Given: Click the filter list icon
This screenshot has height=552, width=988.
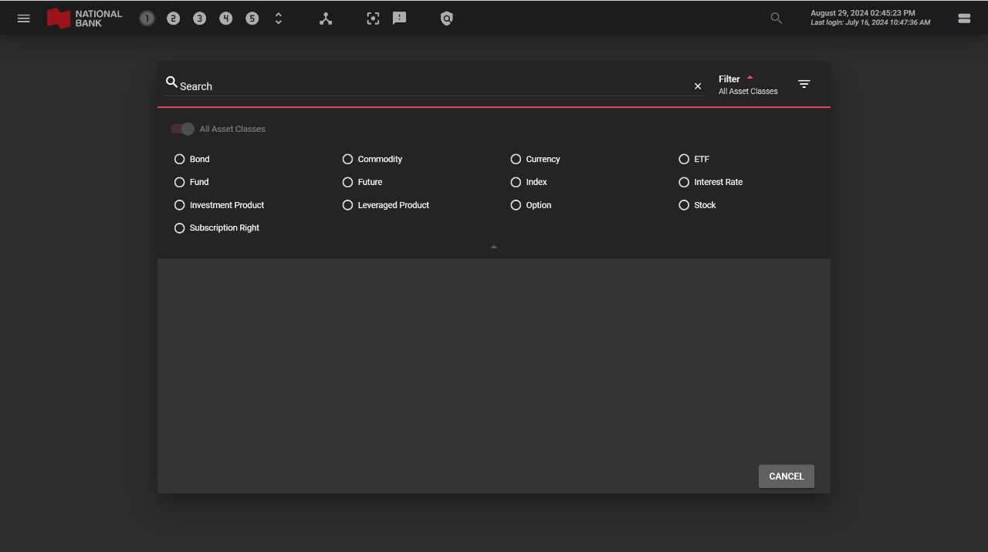Looking at the screenshot, I should [804, 84].
